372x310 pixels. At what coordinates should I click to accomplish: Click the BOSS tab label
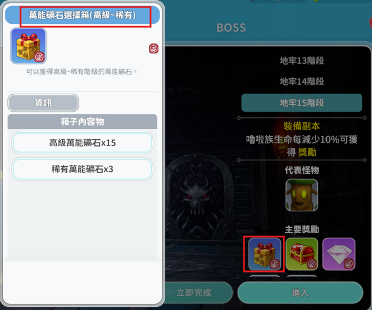point(231,28)
